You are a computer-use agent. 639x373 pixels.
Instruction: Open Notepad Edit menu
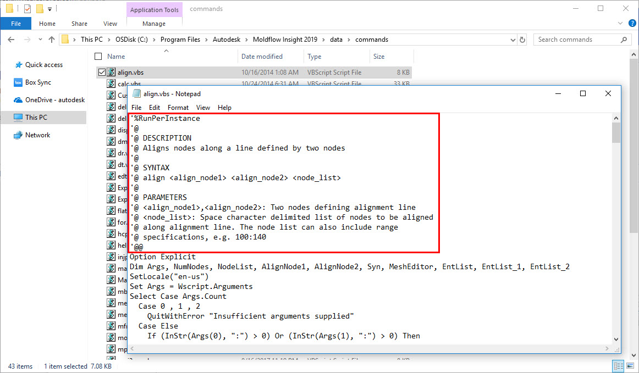(155, 108)
